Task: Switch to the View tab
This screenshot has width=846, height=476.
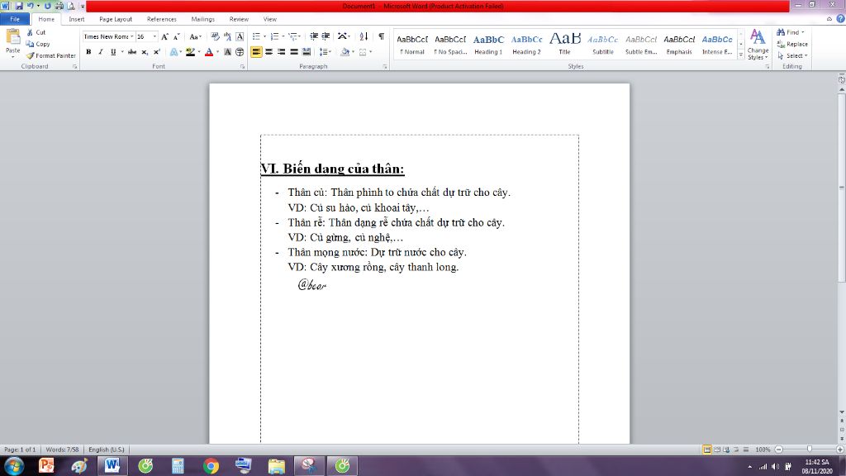Action: [270, 19]
